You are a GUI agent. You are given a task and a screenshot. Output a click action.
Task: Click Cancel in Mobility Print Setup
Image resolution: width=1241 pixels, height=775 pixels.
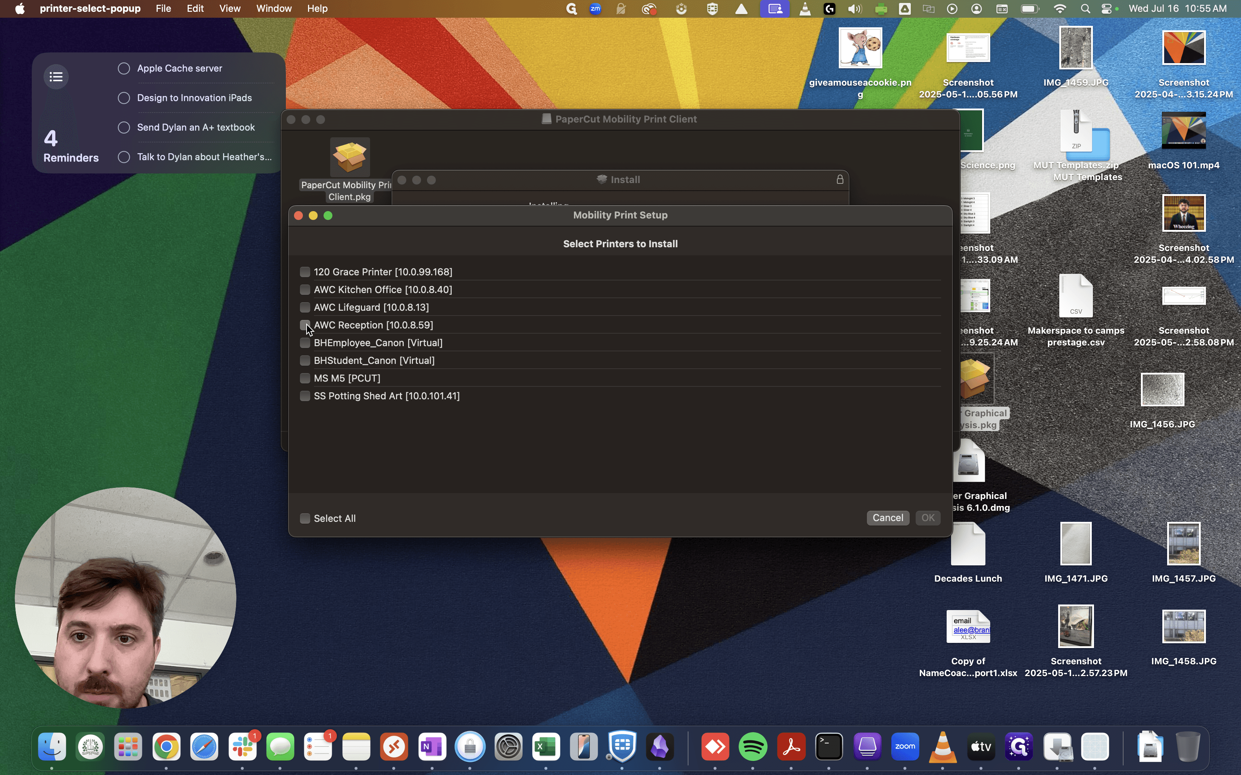pyautogui.click(x=888, y=518)
